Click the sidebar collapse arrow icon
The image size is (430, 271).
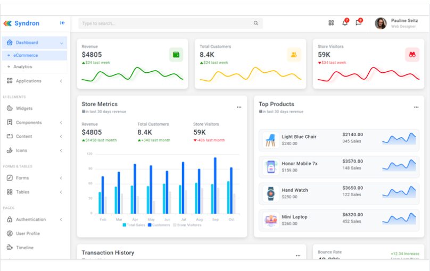click(x=62, y=23)
